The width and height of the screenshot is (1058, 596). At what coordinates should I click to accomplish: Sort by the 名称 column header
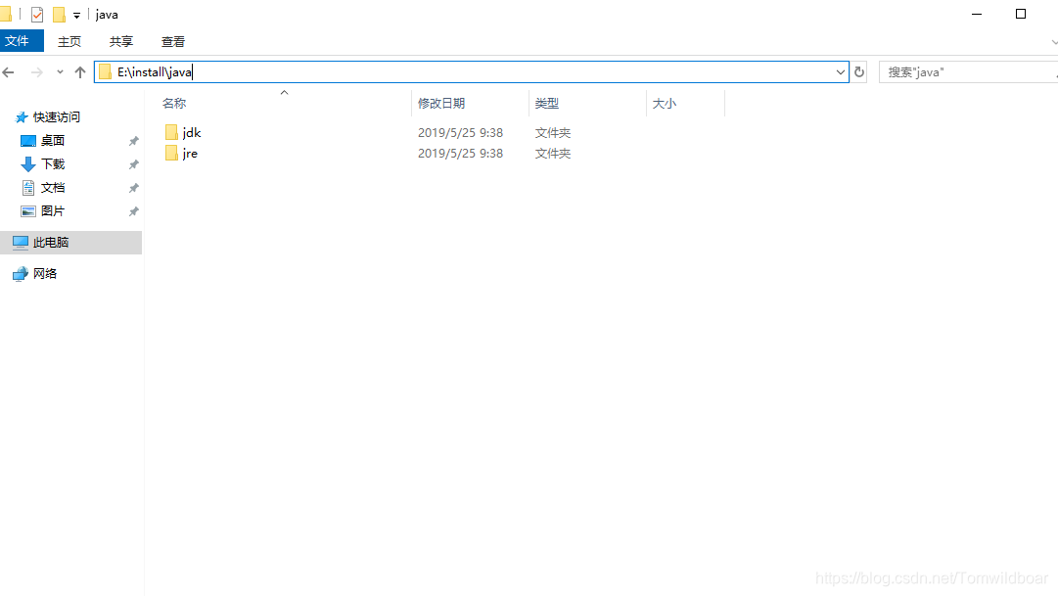[174, 104]
